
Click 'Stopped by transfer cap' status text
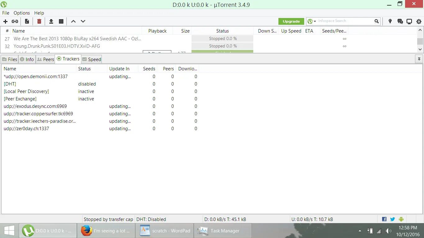pyautogui.click(x=108, y=219)
